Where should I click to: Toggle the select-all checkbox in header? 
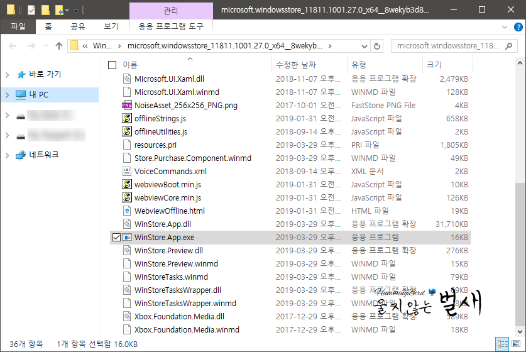pyautogui.click(x=112, y=65)
